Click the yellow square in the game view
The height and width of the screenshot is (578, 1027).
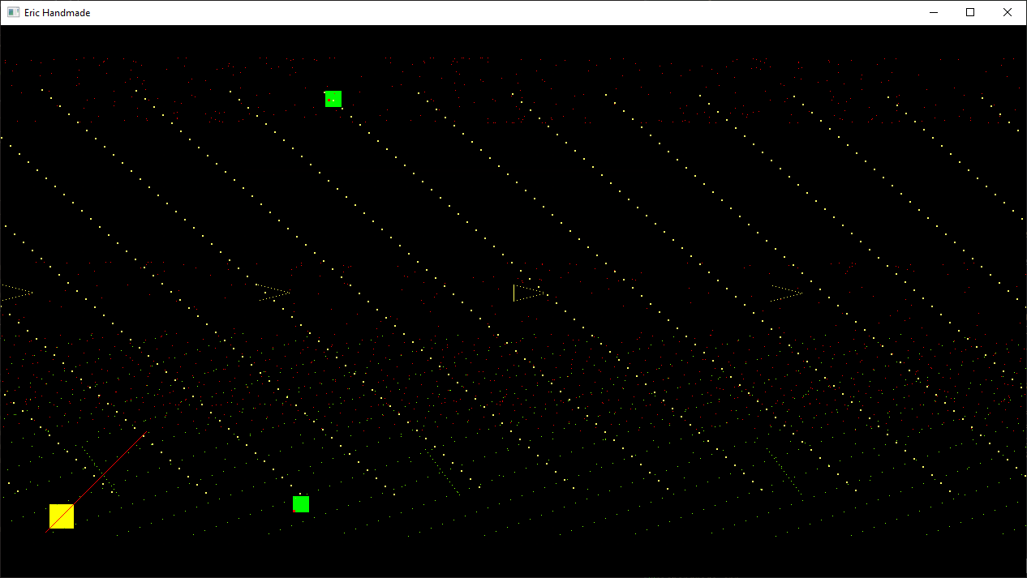62,516
